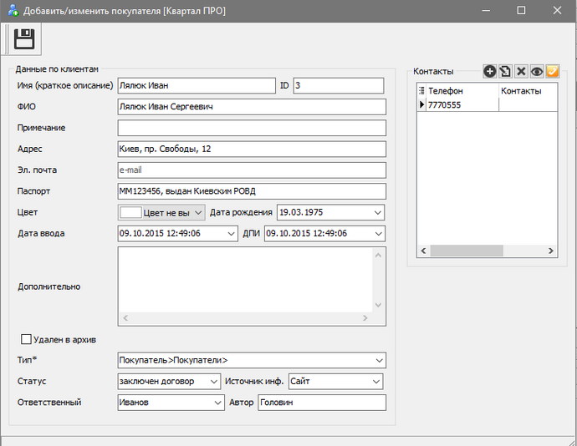The image size is (577, 446).
Task: Toggle the eye view icon in Контакты
Action: pyautogui.click(x=536, y=72)
